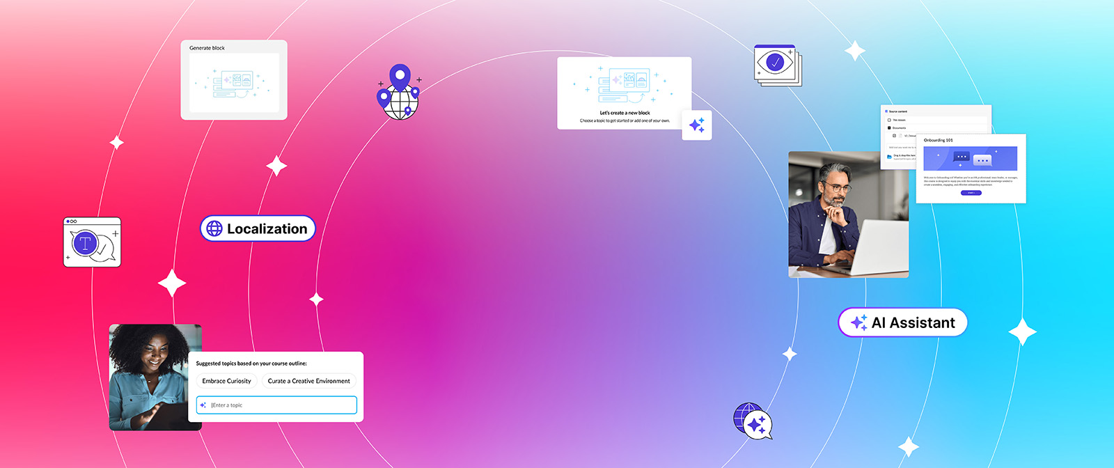Click the 'Let's create a new block' heading

tap(625, 113)
